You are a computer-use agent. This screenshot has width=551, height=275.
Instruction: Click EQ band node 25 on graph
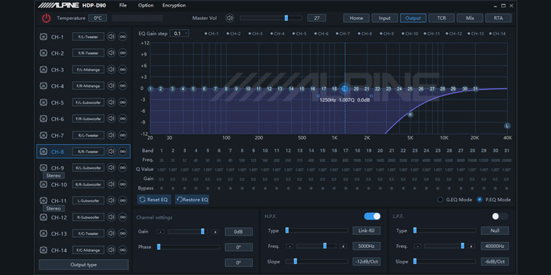coord(410,89)
